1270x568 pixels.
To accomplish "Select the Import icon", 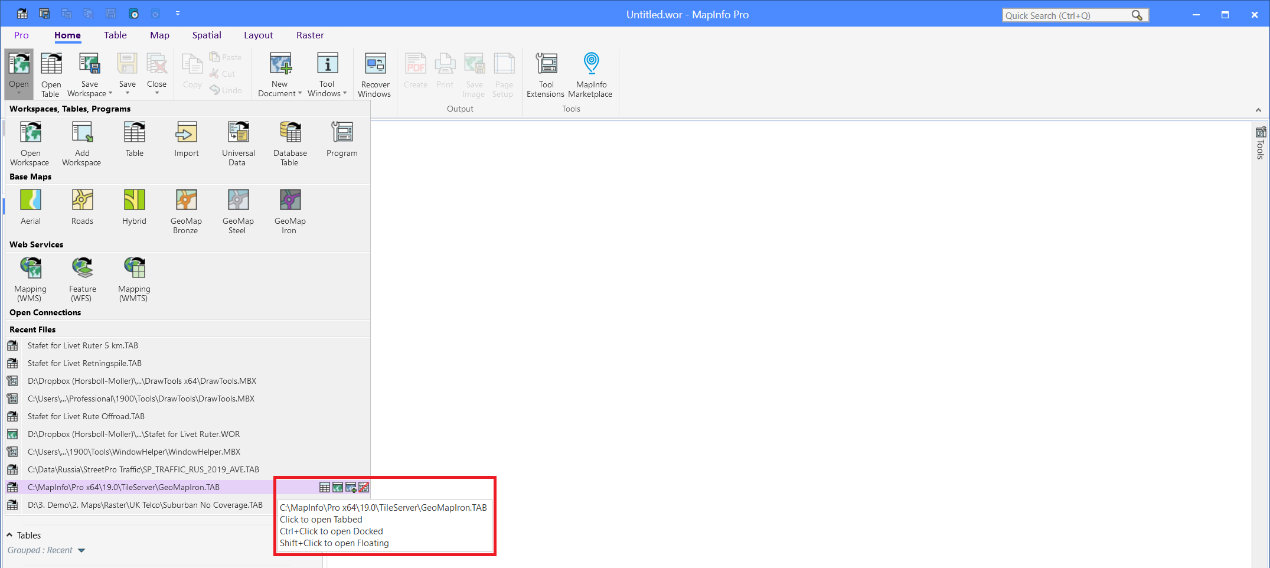I will (186, 132).
